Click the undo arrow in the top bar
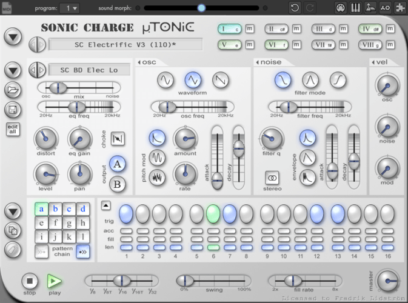Image resolution: width=408 pixels, height=303 pixels. pos(295,8)
